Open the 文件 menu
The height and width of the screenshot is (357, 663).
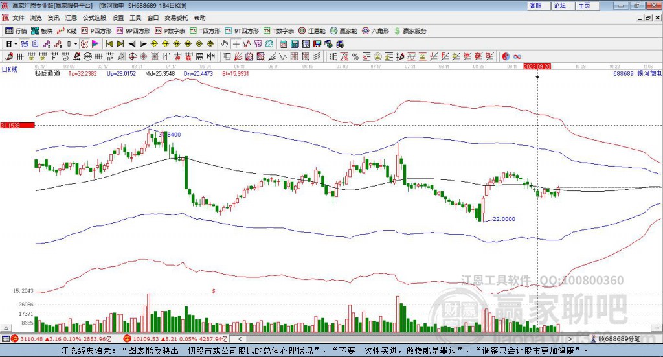coord(19,17)
